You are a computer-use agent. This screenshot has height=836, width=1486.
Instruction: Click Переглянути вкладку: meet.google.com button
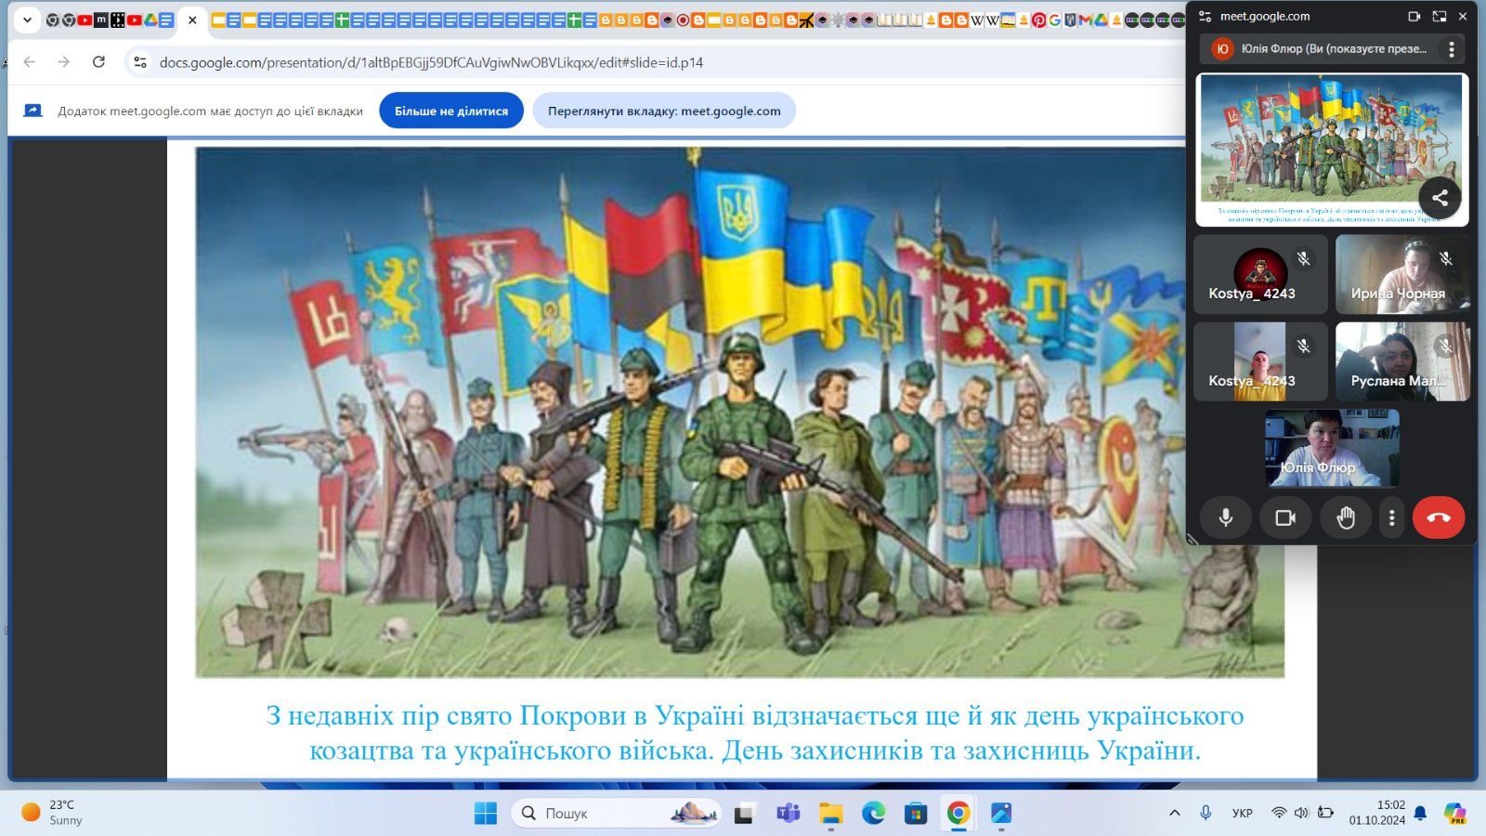pos(664,111)
